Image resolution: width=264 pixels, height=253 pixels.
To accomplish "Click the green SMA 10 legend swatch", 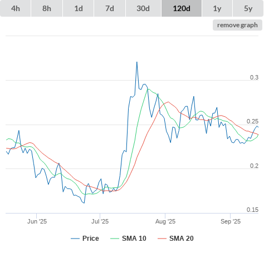I will pos(115,239).
